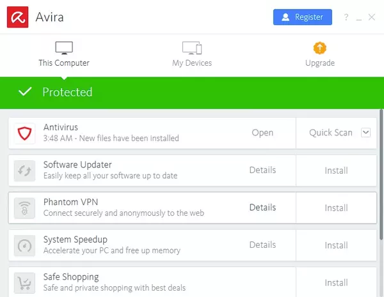Start a Quick Scan
The height and width of the screenshot is (297, 384).
tap(330, 133)
